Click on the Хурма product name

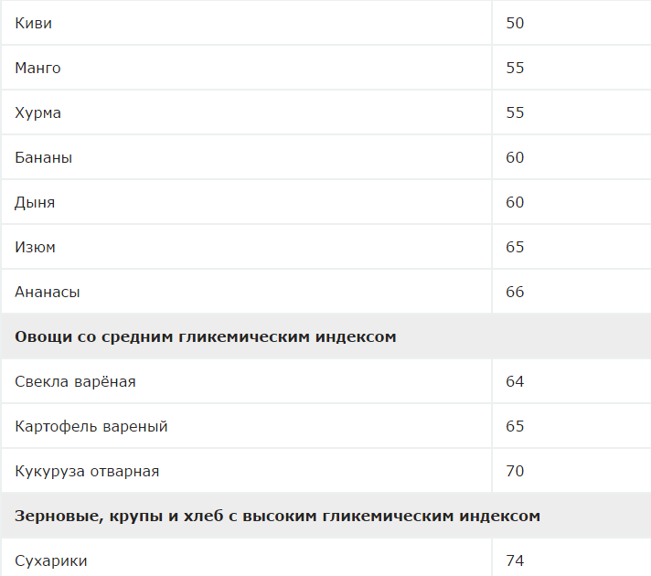point(38,112)
